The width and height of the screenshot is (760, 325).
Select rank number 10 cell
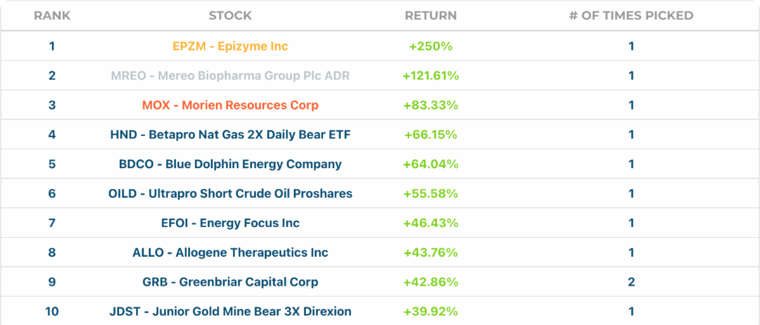pyautogui.click(x=52, y=312)
